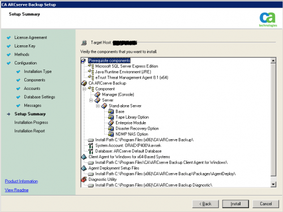283x212 pixels.
Task: Click the Java Runtime Environment icon
Action: (91, 72)
